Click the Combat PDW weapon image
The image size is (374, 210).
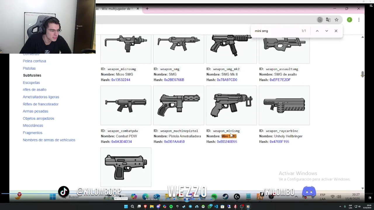tap(126, 105)
